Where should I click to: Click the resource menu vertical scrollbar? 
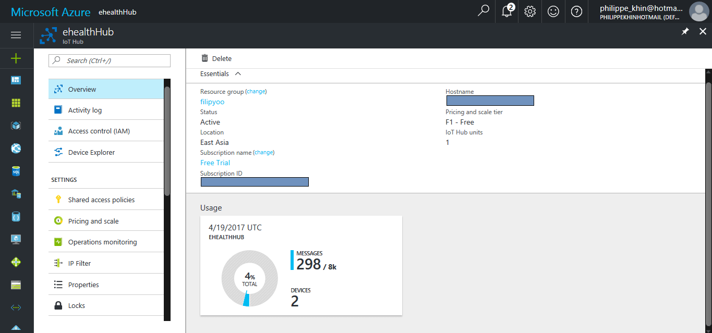point(167,141)
